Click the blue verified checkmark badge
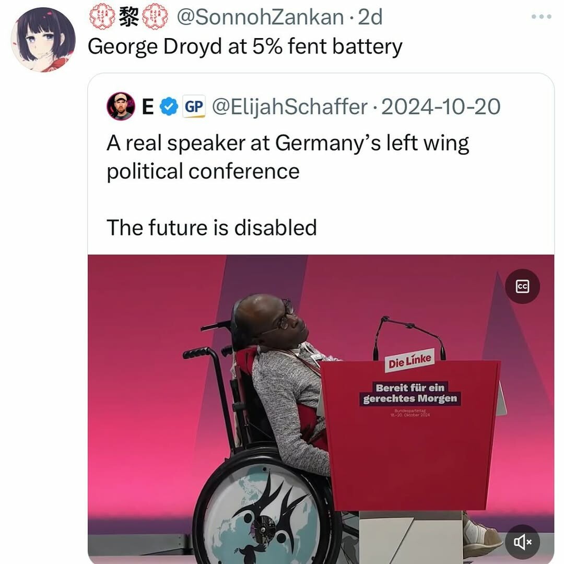564x564 pixels. (169, 107)
